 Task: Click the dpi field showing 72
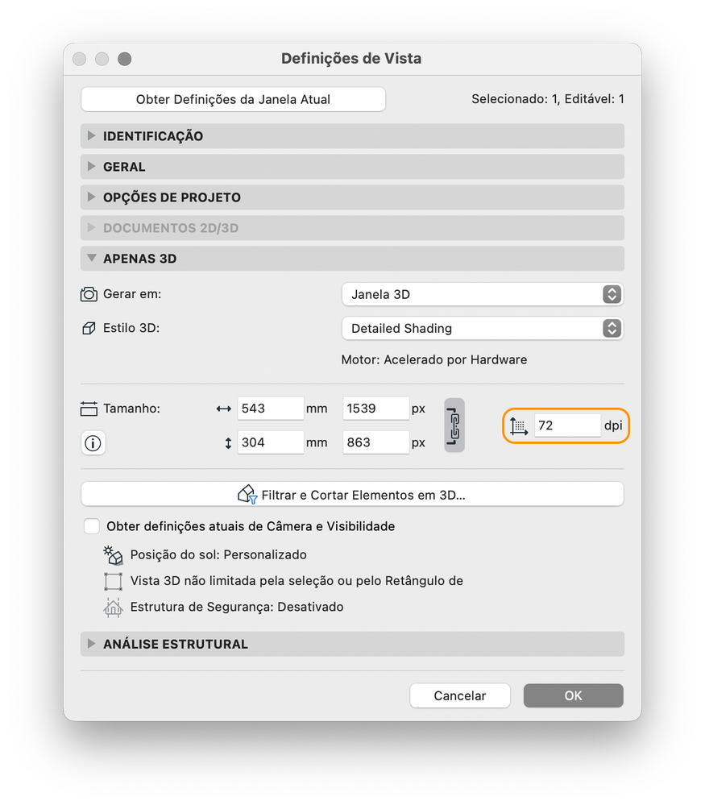[x=567, y=425]
